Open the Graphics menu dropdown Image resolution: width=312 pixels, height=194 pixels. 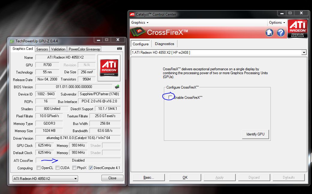[x=140, y=23]
